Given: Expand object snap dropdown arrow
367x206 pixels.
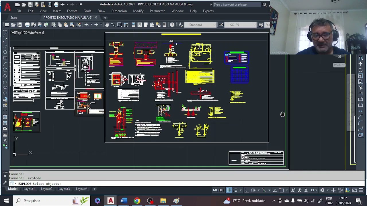Looking at the screenshot, I should (x=287, y=190).
